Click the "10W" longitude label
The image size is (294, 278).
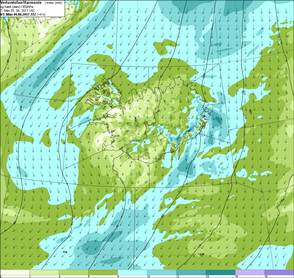(x=251, y=111)
